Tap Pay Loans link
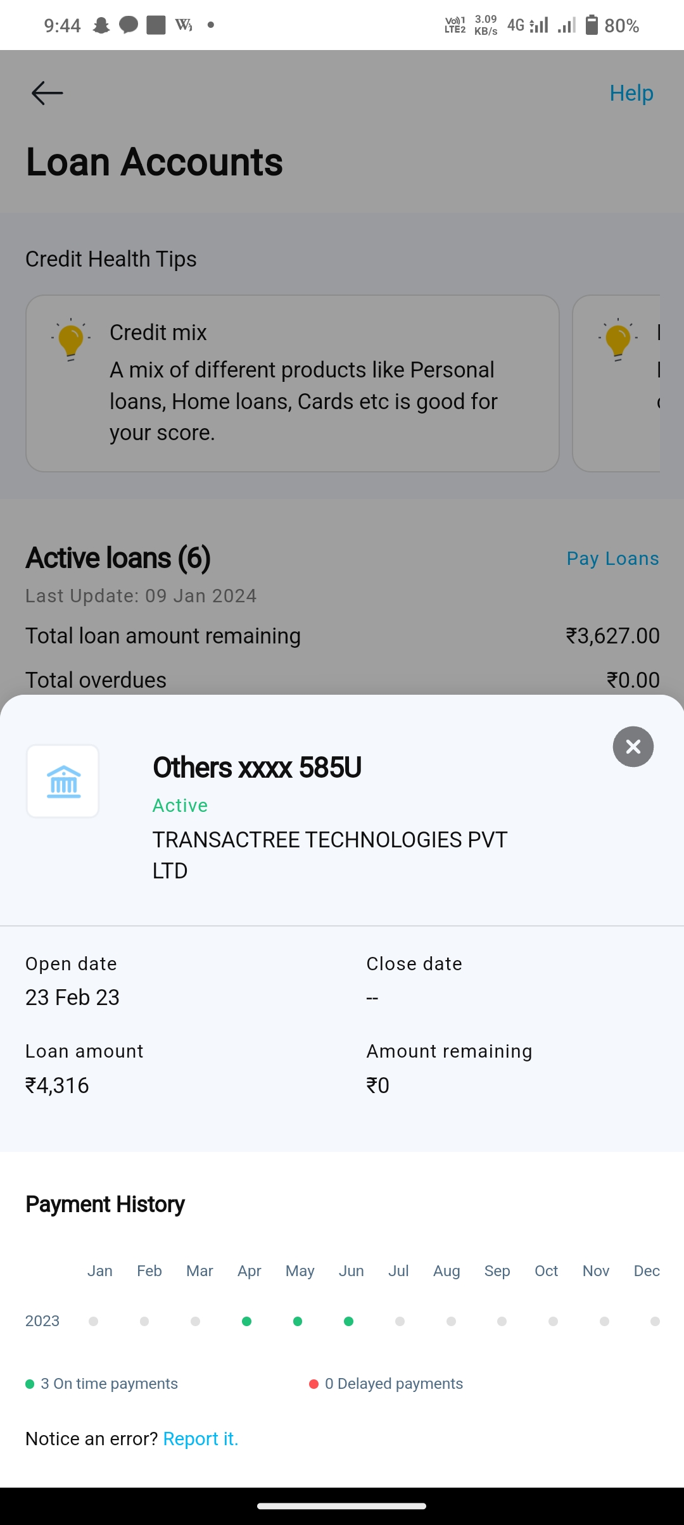Screen dimensions: 684x1525 [x=612, y=559]
